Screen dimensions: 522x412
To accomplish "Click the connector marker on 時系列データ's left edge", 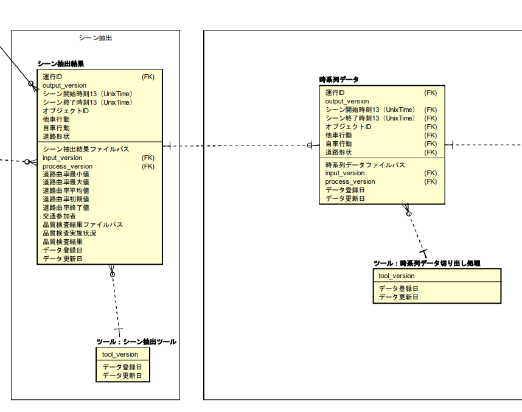I will [312, 145].
